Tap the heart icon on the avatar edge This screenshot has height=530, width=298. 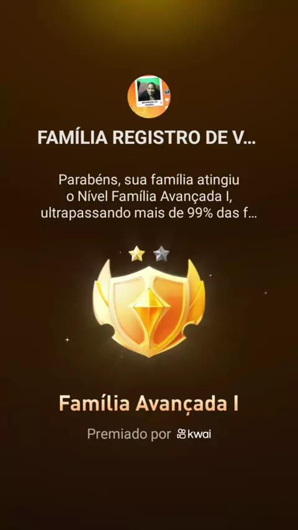coord(167,101)
